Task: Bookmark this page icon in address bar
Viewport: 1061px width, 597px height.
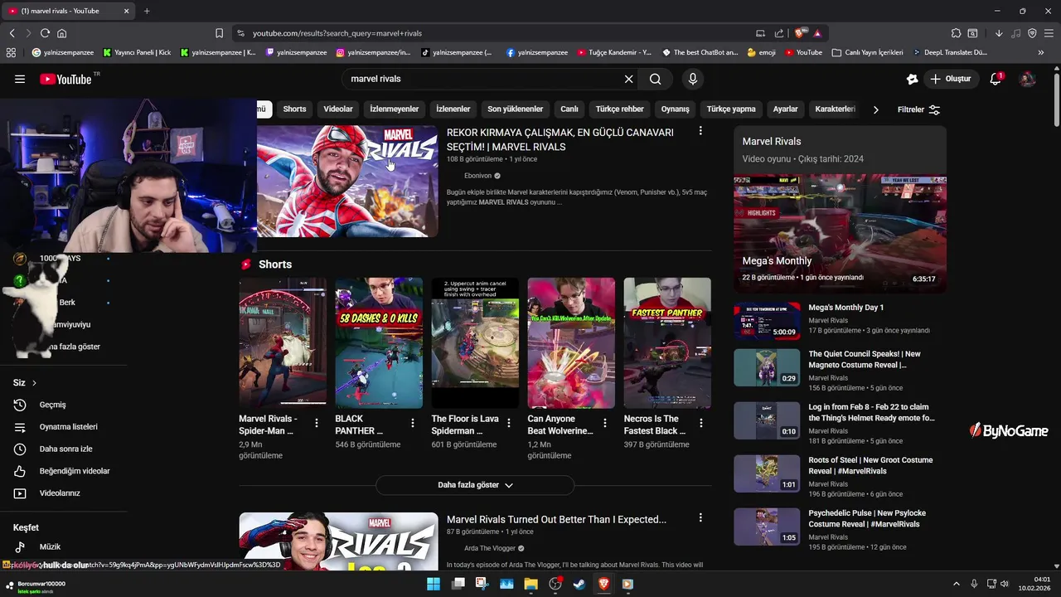Action: (x=219, y=33)
